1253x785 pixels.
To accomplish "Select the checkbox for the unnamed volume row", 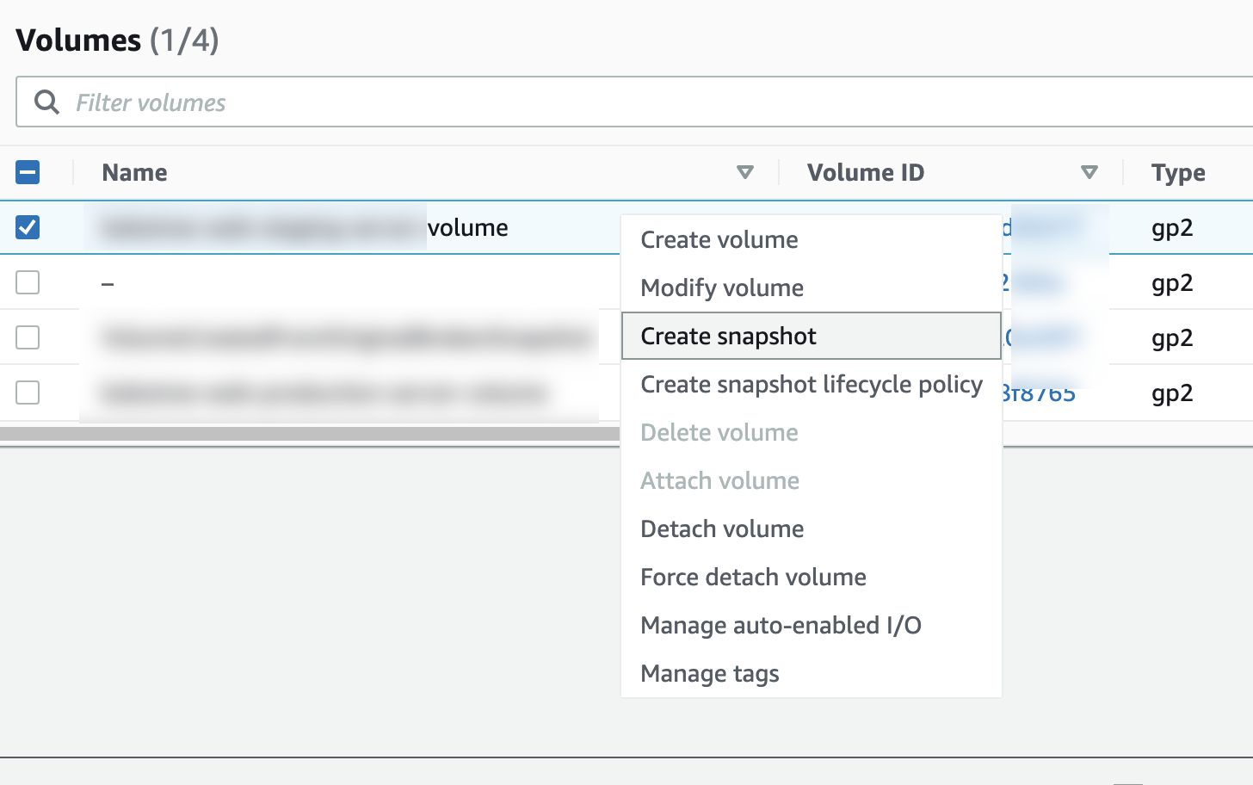I will [27, 281].
